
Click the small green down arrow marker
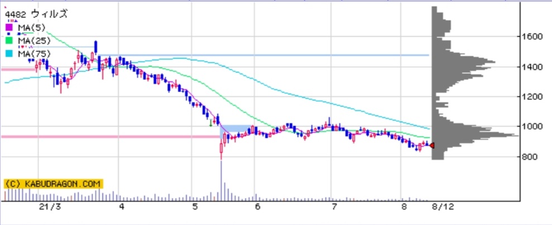pos(210,123)
